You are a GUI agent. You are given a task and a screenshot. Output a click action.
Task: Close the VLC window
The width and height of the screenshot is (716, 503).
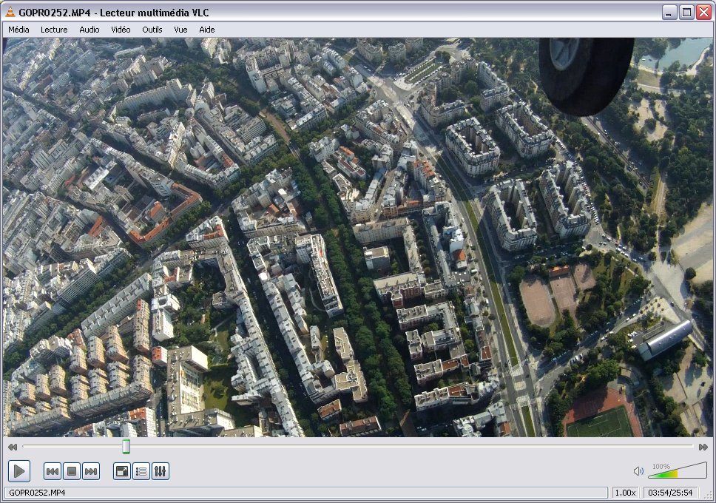[x=703, y=13]
